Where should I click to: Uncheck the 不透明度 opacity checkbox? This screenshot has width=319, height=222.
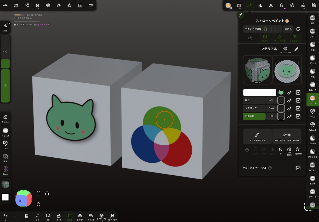pos(298,116)
